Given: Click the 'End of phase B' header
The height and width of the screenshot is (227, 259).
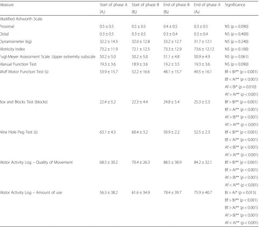Looking at the screenshot, I should click(x=177, y=5).
